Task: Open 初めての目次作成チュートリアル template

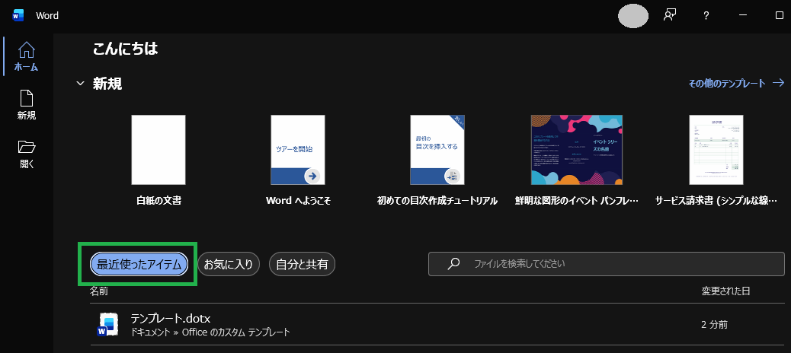Action: pos(437,160)
